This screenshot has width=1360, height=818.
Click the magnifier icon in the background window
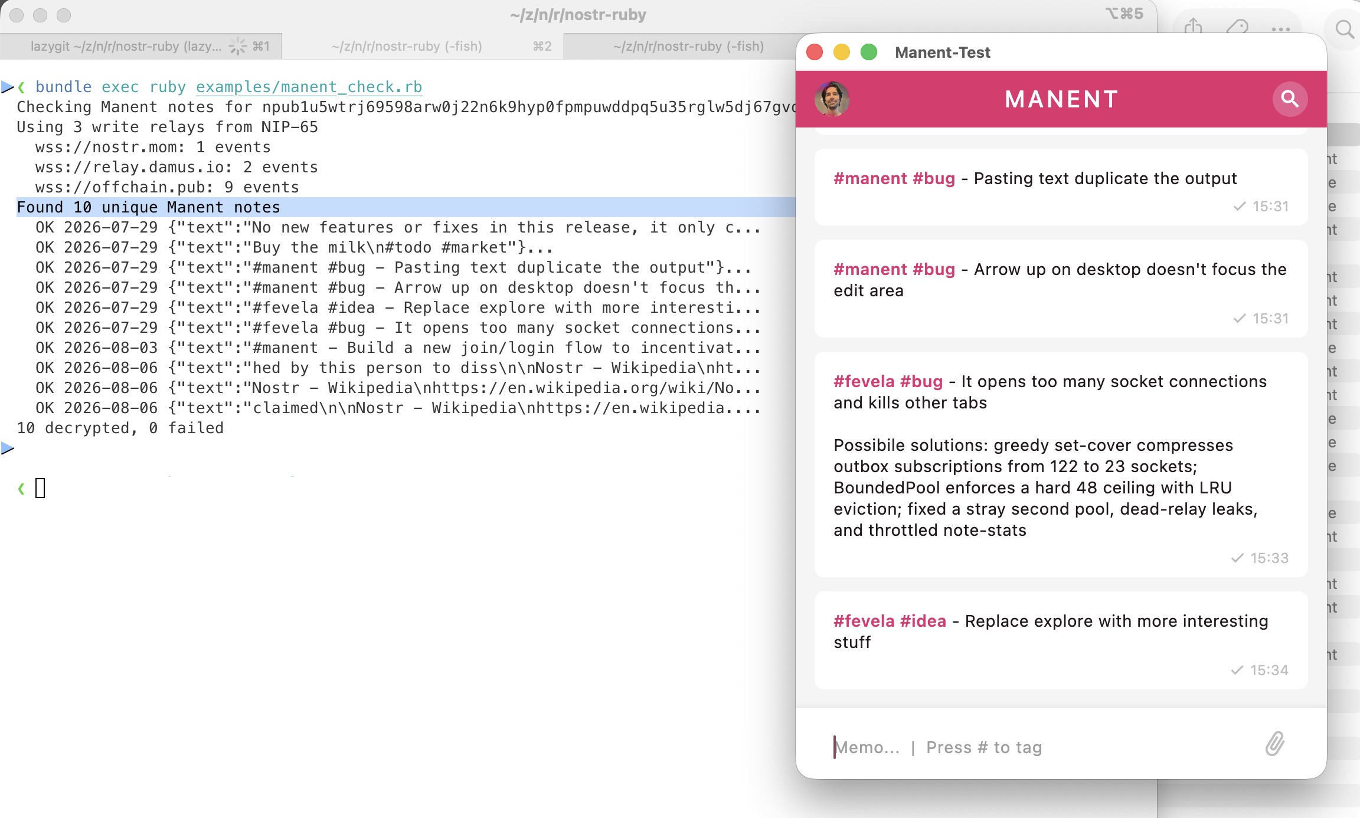(1345, 28)
